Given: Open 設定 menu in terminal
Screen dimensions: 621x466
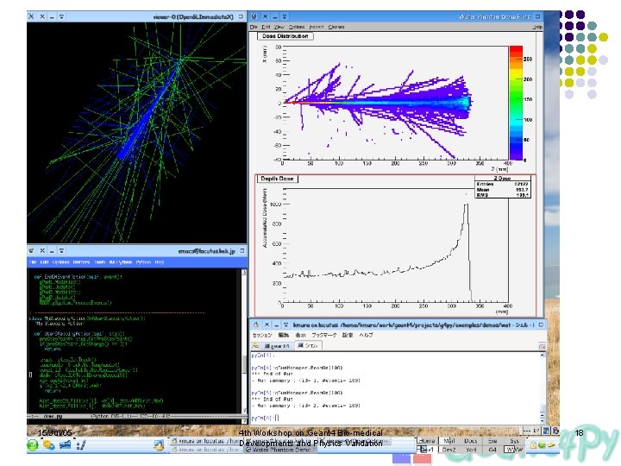Looking at the screenshot, I should point(348,335).
